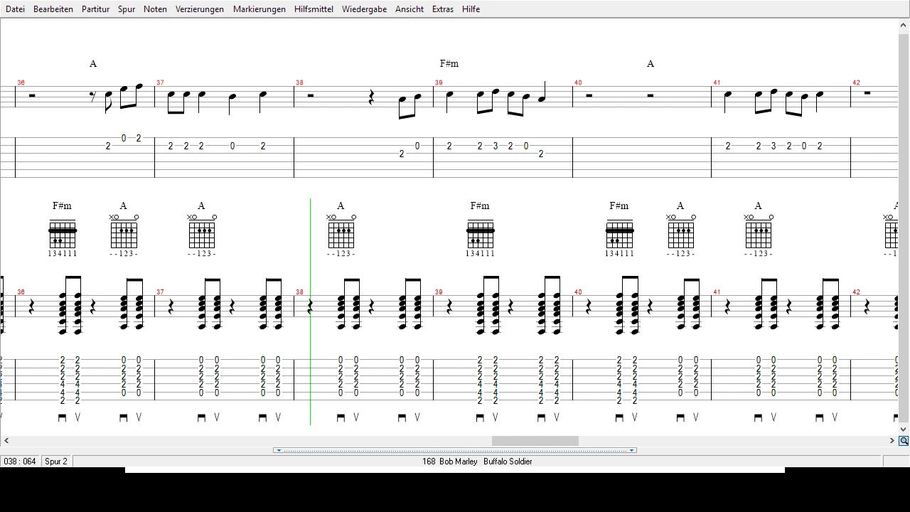
Task: Click the green playback cursor line in measure 38
Action: (x=311, y=311)
